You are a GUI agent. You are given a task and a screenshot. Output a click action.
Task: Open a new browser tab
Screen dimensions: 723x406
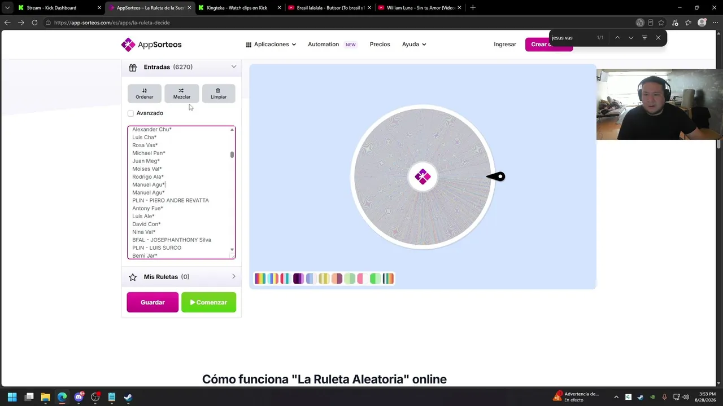[x=473, y=8]
